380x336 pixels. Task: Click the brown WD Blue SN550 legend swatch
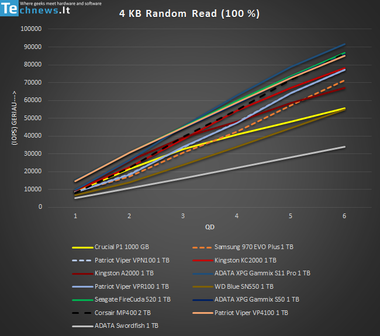click(x=203, y=286)
